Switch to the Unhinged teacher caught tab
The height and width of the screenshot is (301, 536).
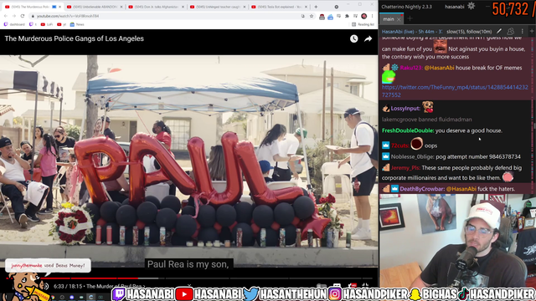pyautogui.click(x=218, y=7)
